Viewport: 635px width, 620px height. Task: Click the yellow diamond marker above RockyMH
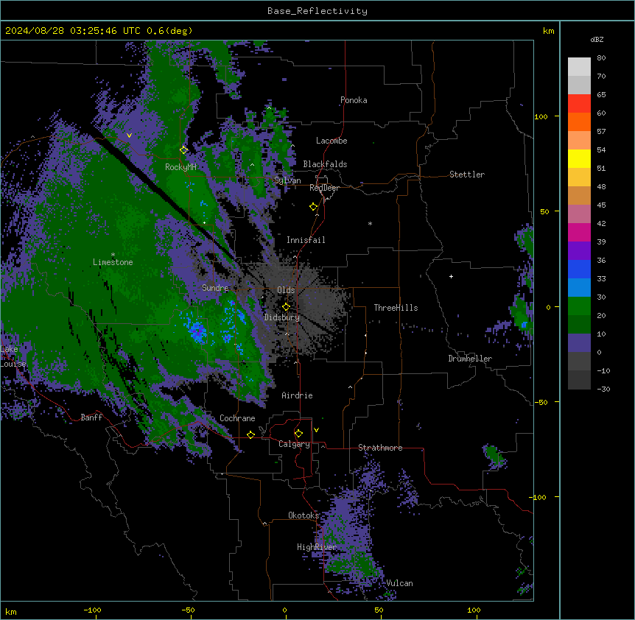pos(183,149)
